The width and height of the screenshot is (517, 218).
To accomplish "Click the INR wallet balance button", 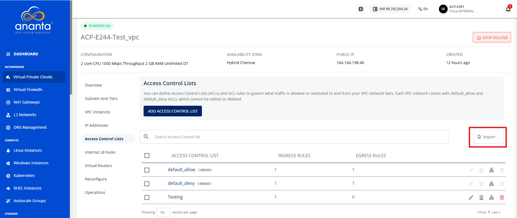I will [390, 9].
